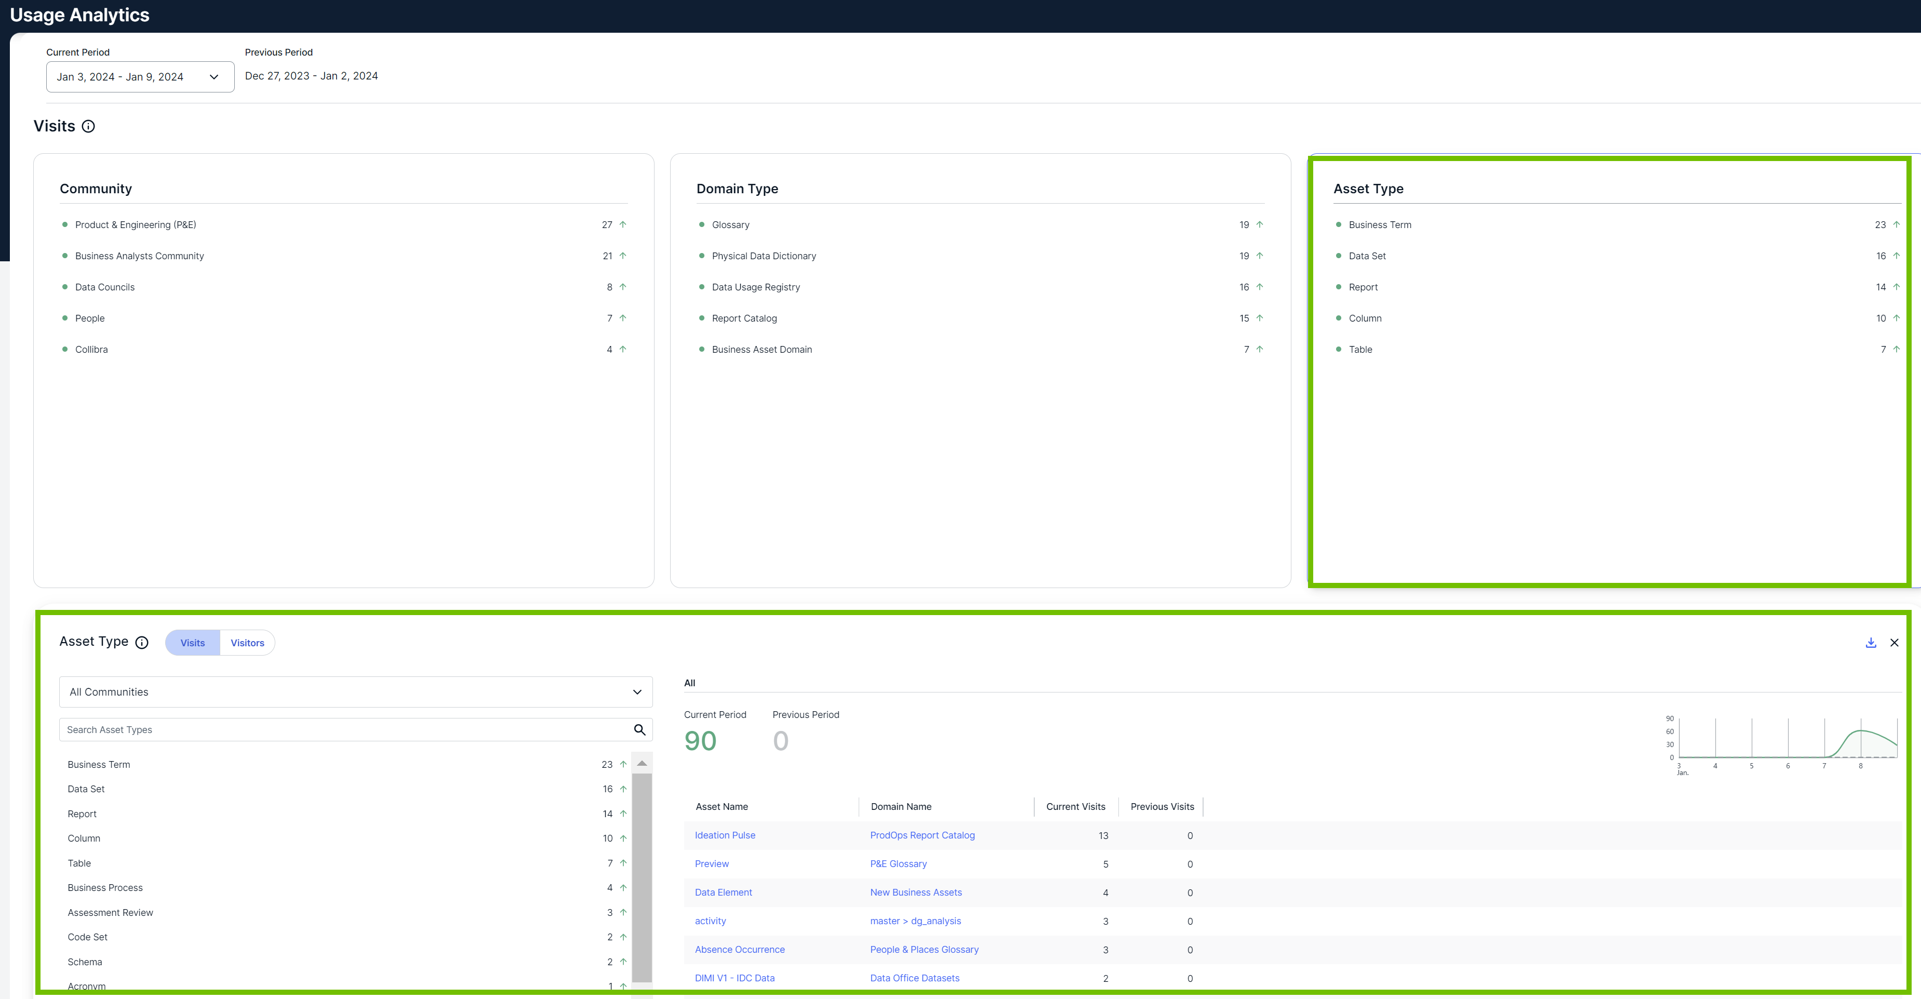
Task: Focus the Search Asset Types field
Action: click(356, 730)
